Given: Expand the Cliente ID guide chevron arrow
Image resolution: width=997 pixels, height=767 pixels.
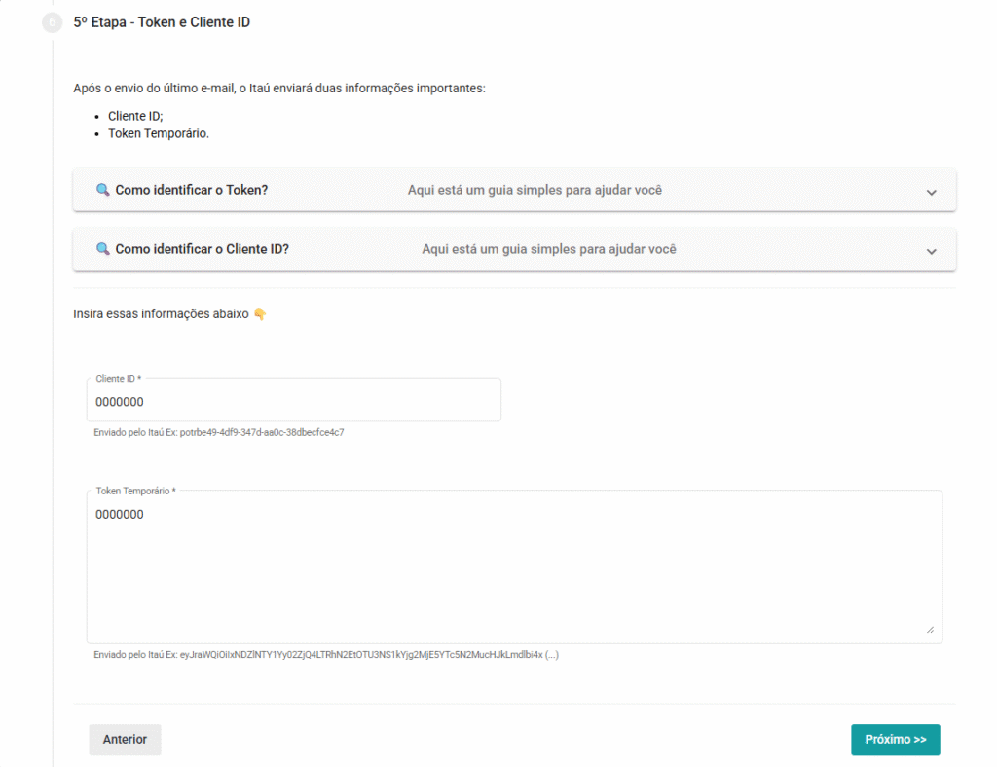Looking at the screenshot, I should 931,251.
